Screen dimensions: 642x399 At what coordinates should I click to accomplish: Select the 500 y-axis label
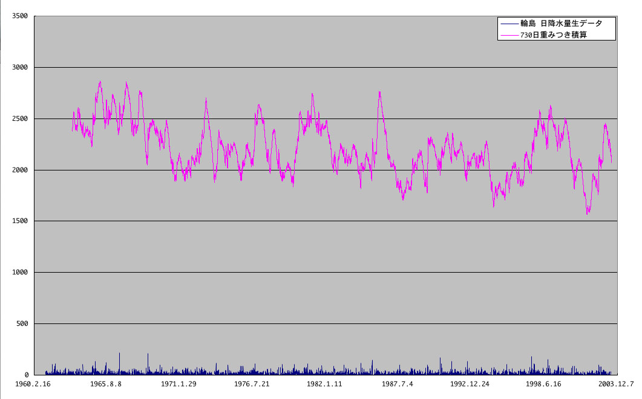point(23,324)
